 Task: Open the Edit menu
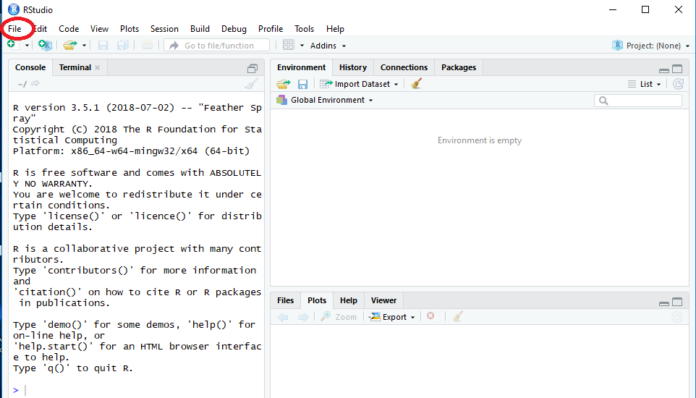pos(41,29)
